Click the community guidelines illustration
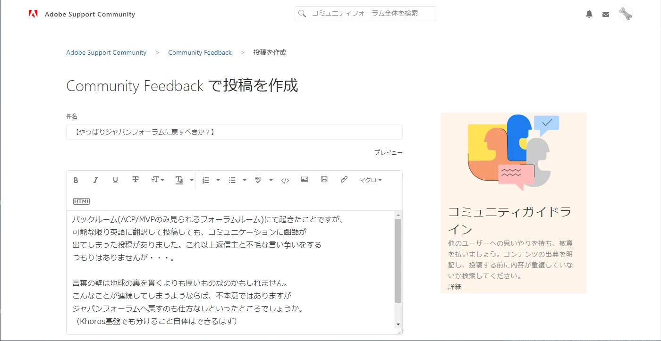 pyautogui.click(x=514, y=152)
